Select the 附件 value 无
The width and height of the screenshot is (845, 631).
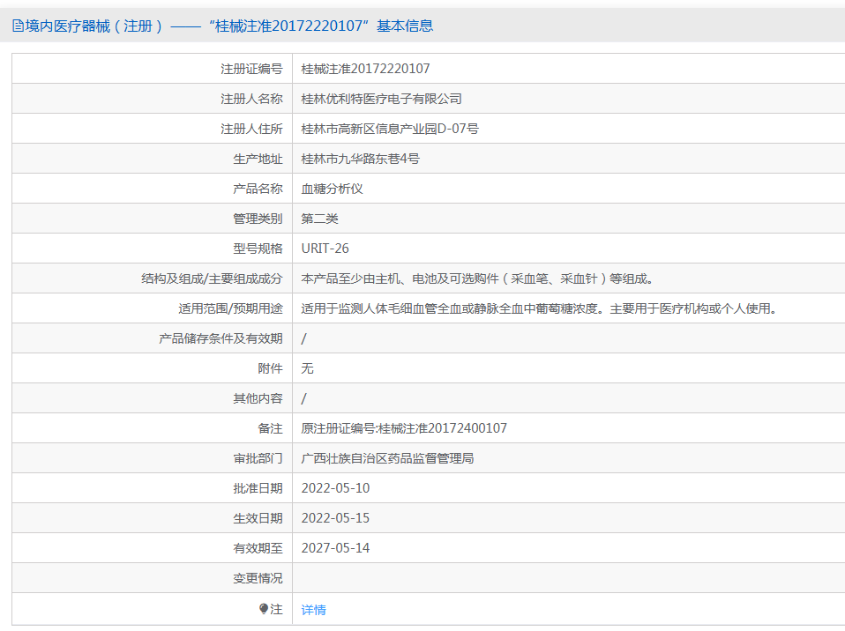coord(307,368)
